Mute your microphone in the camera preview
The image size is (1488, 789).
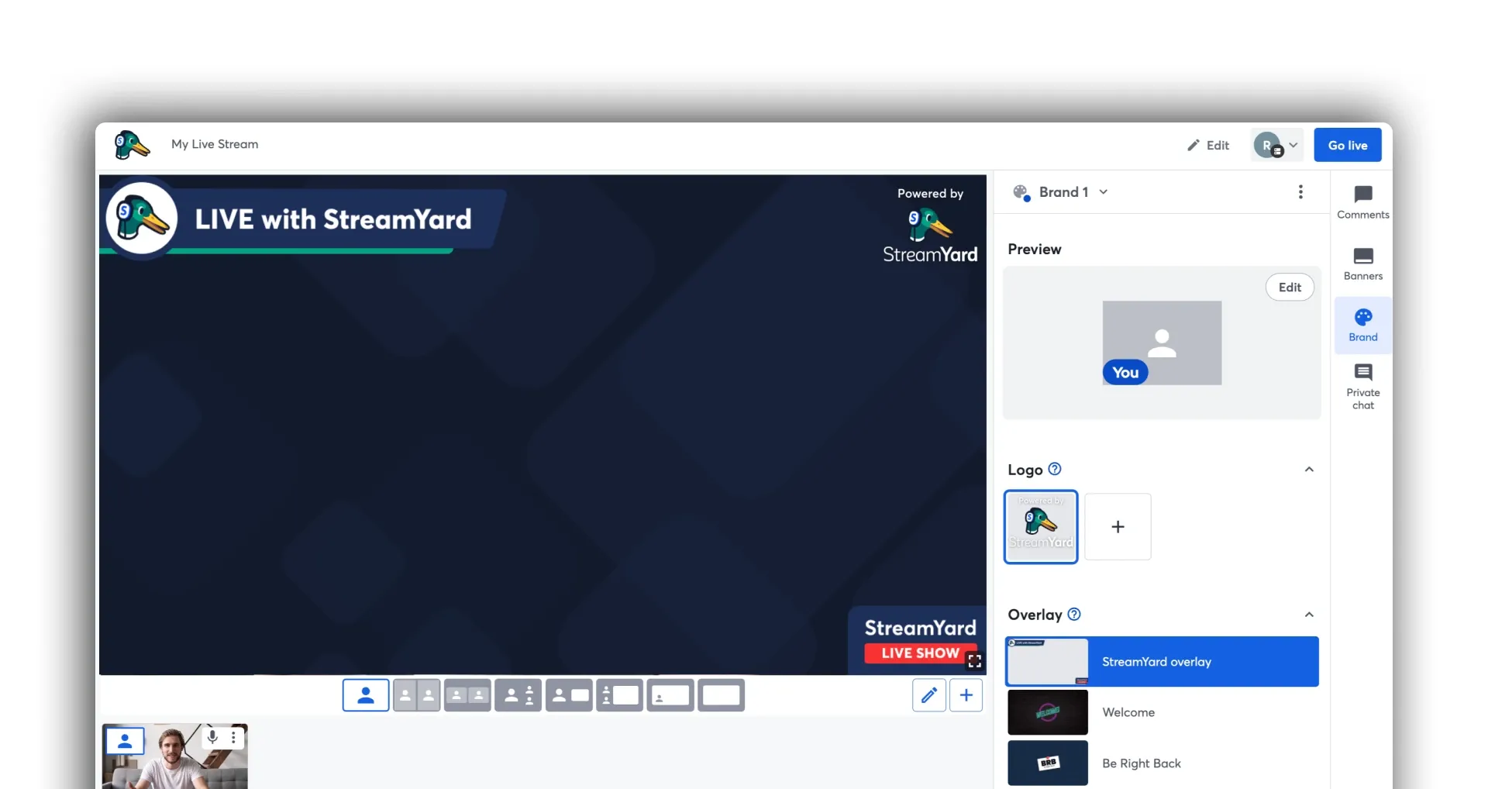pyautogui.click(x=212, y=737)
